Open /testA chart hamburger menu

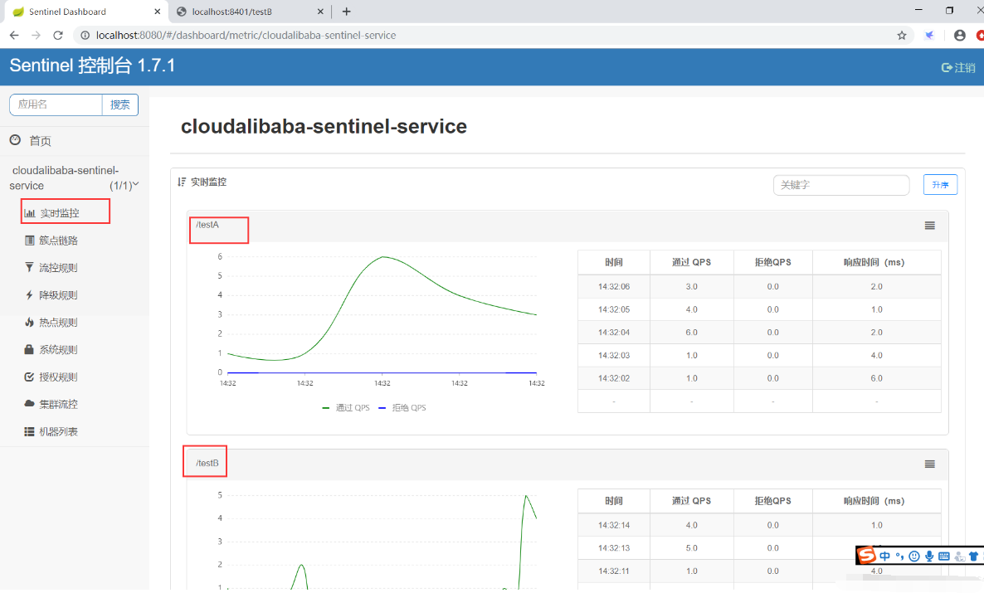(929, 226)
